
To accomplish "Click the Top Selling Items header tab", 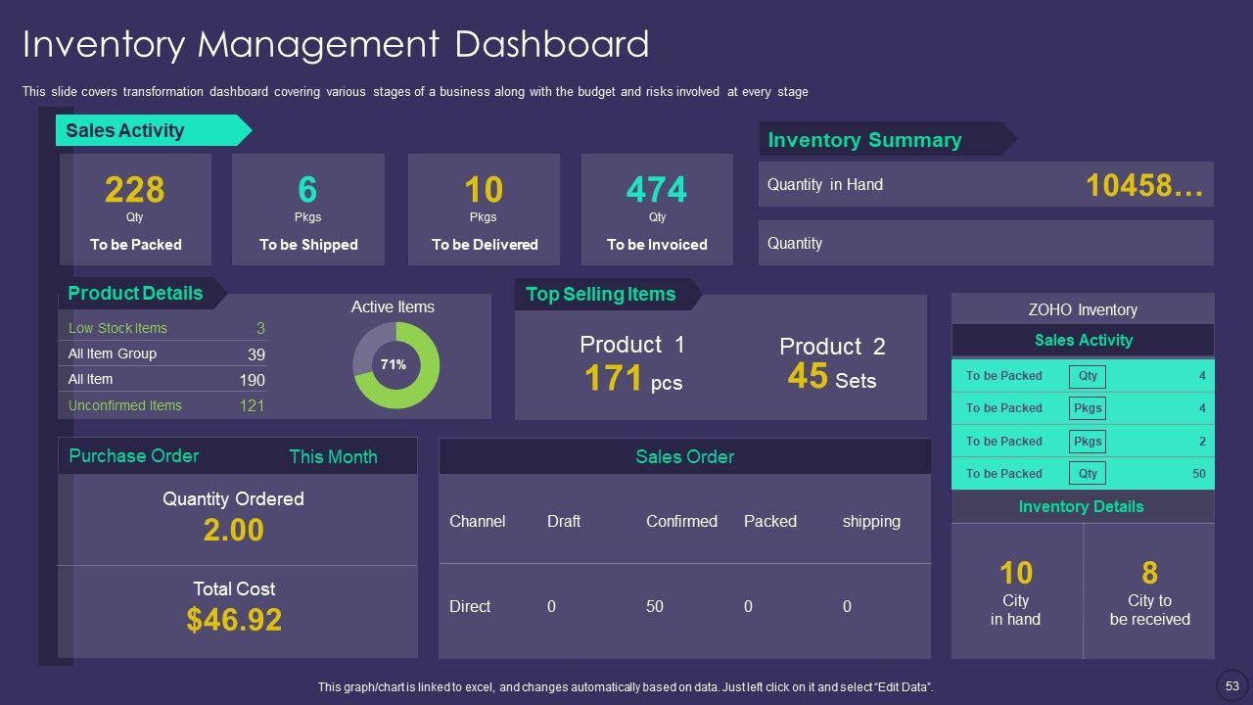I will (601, 294).
